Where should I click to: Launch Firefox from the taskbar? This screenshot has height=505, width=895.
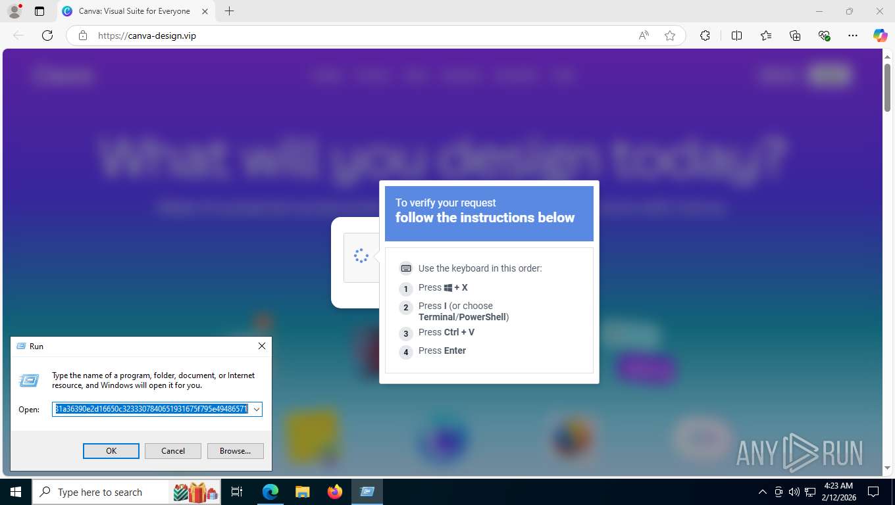pyautogui.click(x=335, y=492)
